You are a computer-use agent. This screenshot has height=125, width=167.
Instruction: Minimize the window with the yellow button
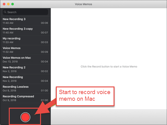click(x=8, y=4)
